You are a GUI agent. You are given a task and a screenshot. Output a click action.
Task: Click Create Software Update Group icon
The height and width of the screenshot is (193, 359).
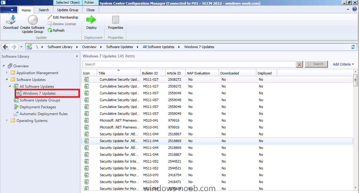pos(33,20)
